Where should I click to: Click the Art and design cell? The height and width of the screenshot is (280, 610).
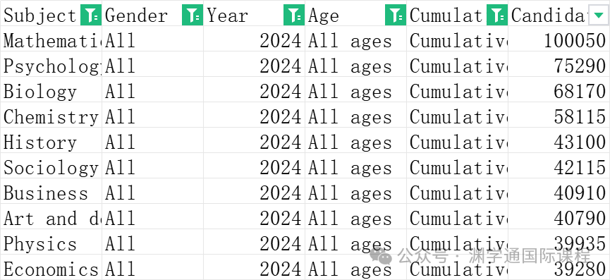pyautogui.click(x=51, y=217)
